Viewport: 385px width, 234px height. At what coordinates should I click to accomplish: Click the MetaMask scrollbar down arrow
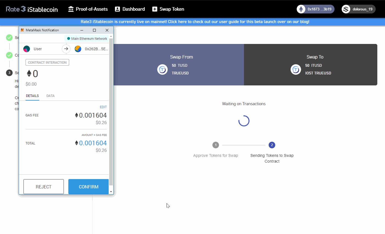pos(111,192)
